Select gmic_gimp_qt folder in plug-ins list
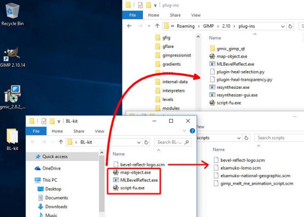The height and width of the screenshot is (217, 304). (x=227, y=48)
